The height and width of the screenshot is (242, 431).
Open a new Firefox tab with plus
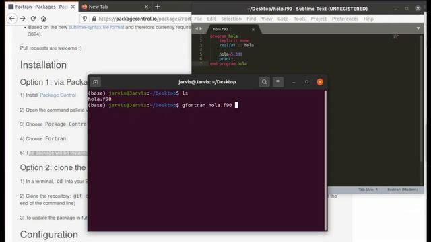click(x=158, y=7)
